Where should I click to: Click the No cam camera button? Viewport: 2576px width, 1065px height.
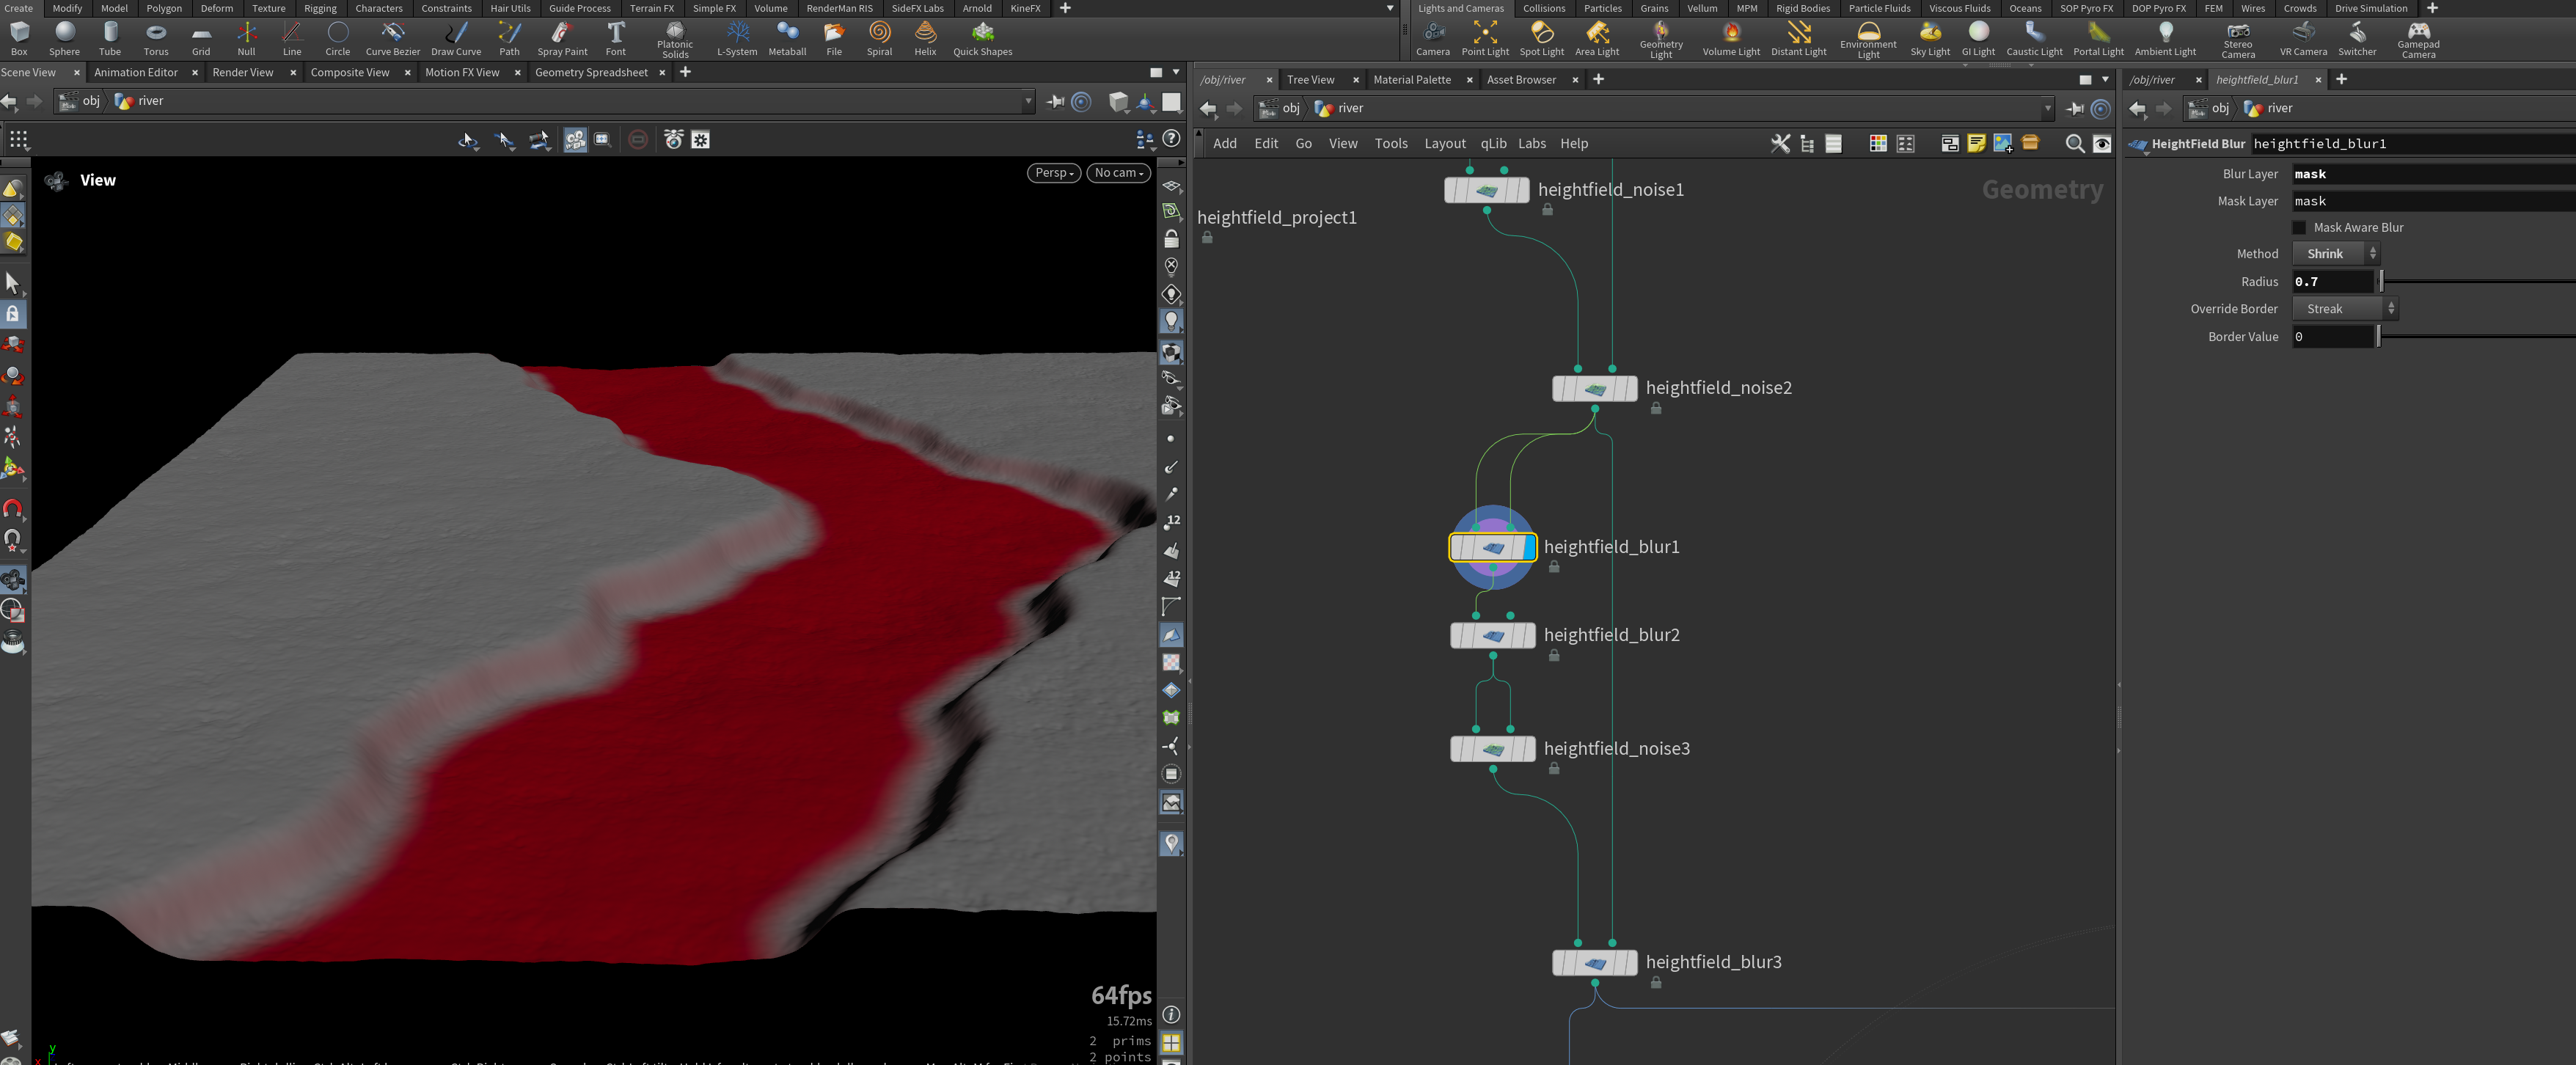pyautogui.click(x=1119, y=173)
